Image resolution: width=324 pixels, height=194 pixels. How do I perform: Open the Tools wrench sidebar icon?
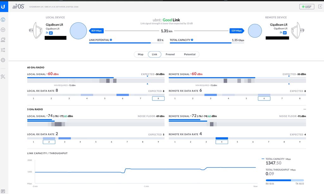[3, 76]
